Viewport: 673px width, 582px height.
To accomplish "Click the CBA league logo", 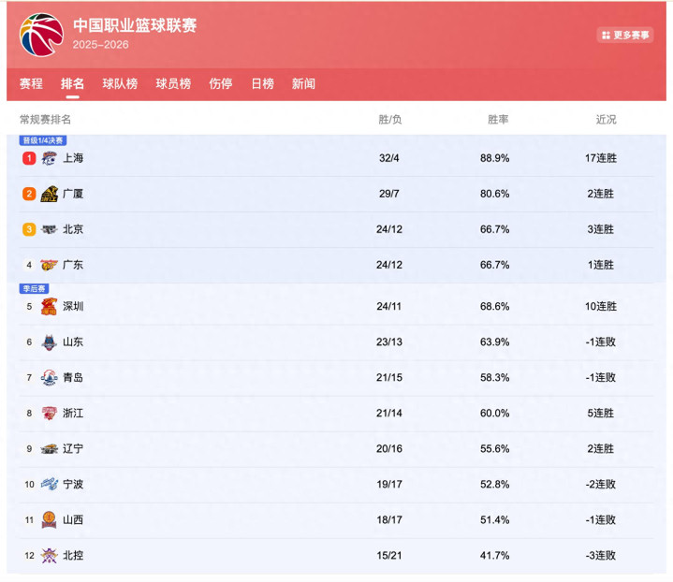I will tap(41, 35).
